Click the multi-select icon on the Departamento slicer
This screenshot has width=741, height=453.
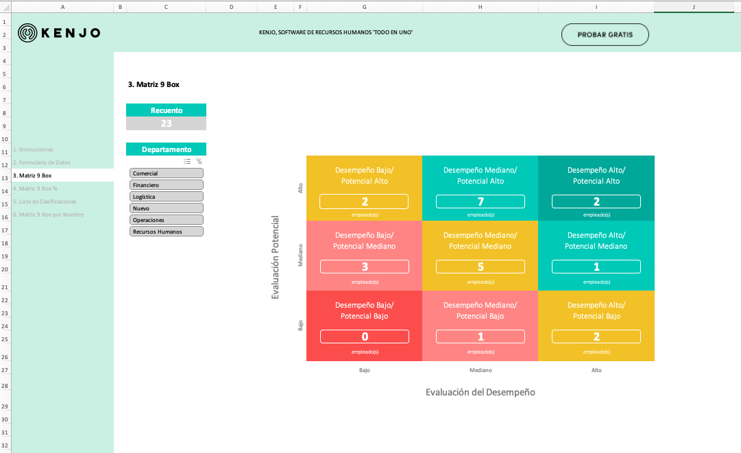pos(186,161)
